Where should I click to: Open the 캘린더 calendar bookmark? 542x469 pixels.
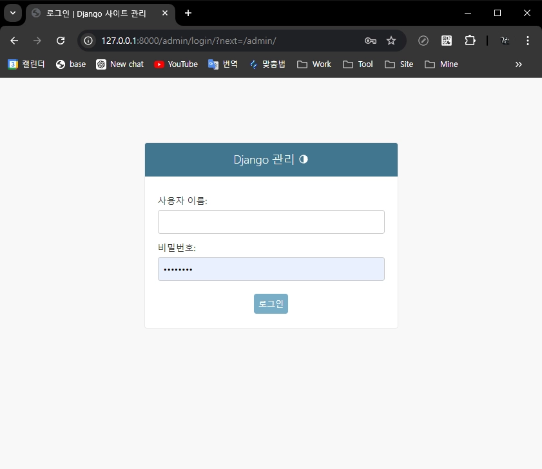(26, 64)
